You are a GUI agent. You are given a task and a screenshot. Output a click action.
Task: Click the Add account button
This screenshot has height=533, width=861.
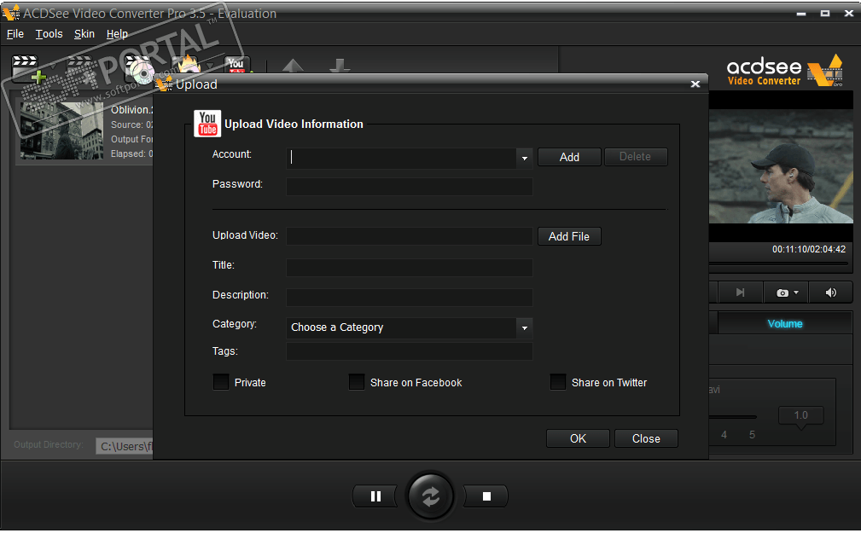tap(569, 157)
